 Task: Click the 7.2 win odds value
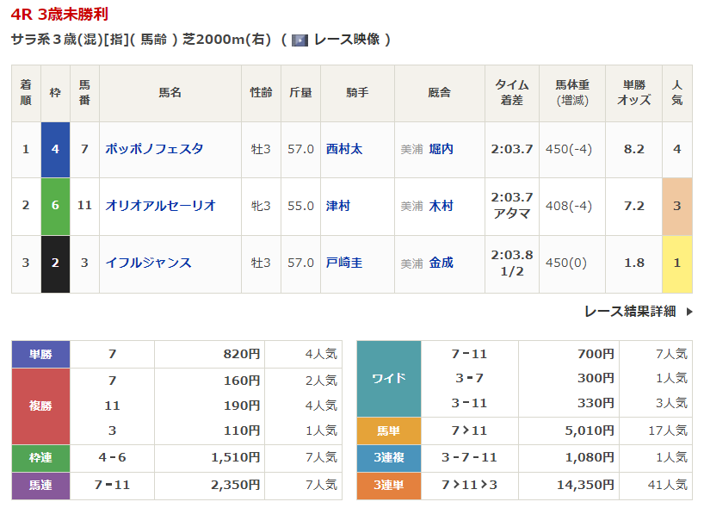click(634, 206)
